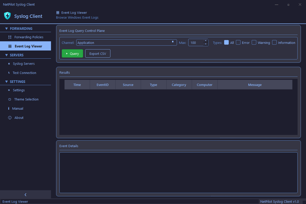Image resolution: width=306 pixels, height=204 pixels.
Task: Uncheck the All event types checkbox
Action: (x=226, y=42)
